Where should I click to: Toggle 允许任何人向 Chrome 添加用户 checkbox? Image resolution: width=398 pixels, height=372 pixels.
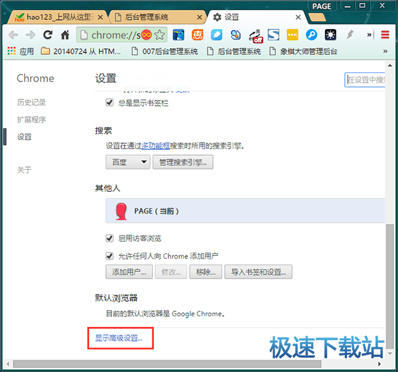[x=109, y=256]
